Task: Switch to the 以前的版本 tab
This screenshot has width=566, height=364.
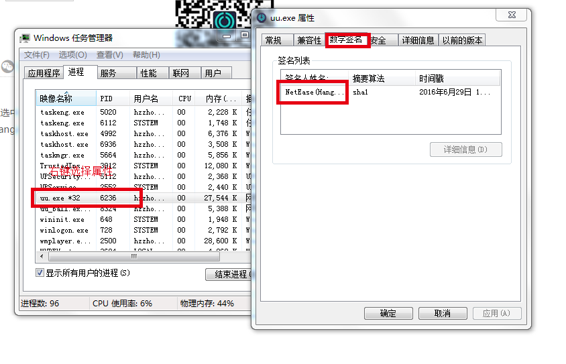Action: point(462,40)
